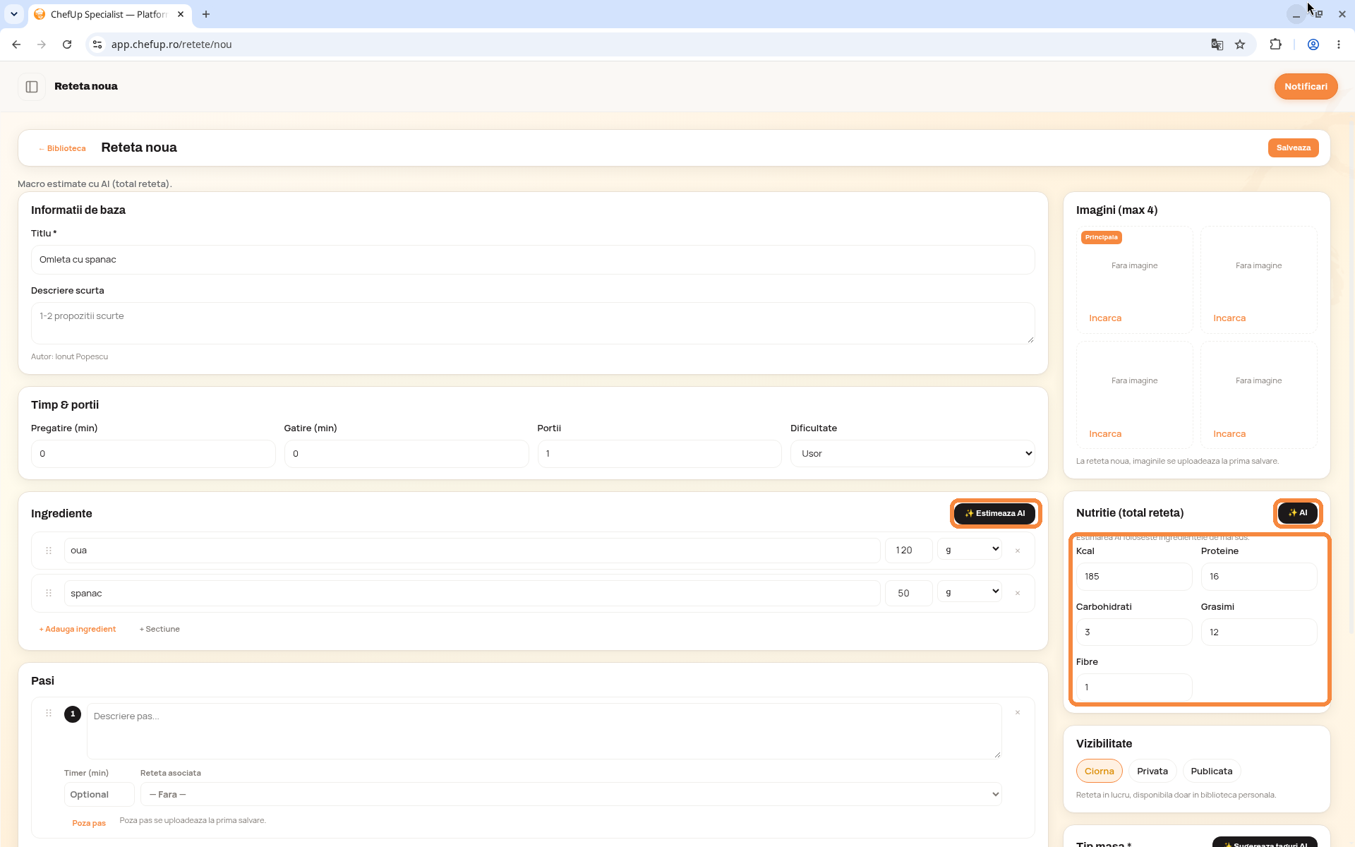The height and width of the screenshot is (847, 1355).
Task: Select the Ciorna visibility option
Action: [1099, 771]
